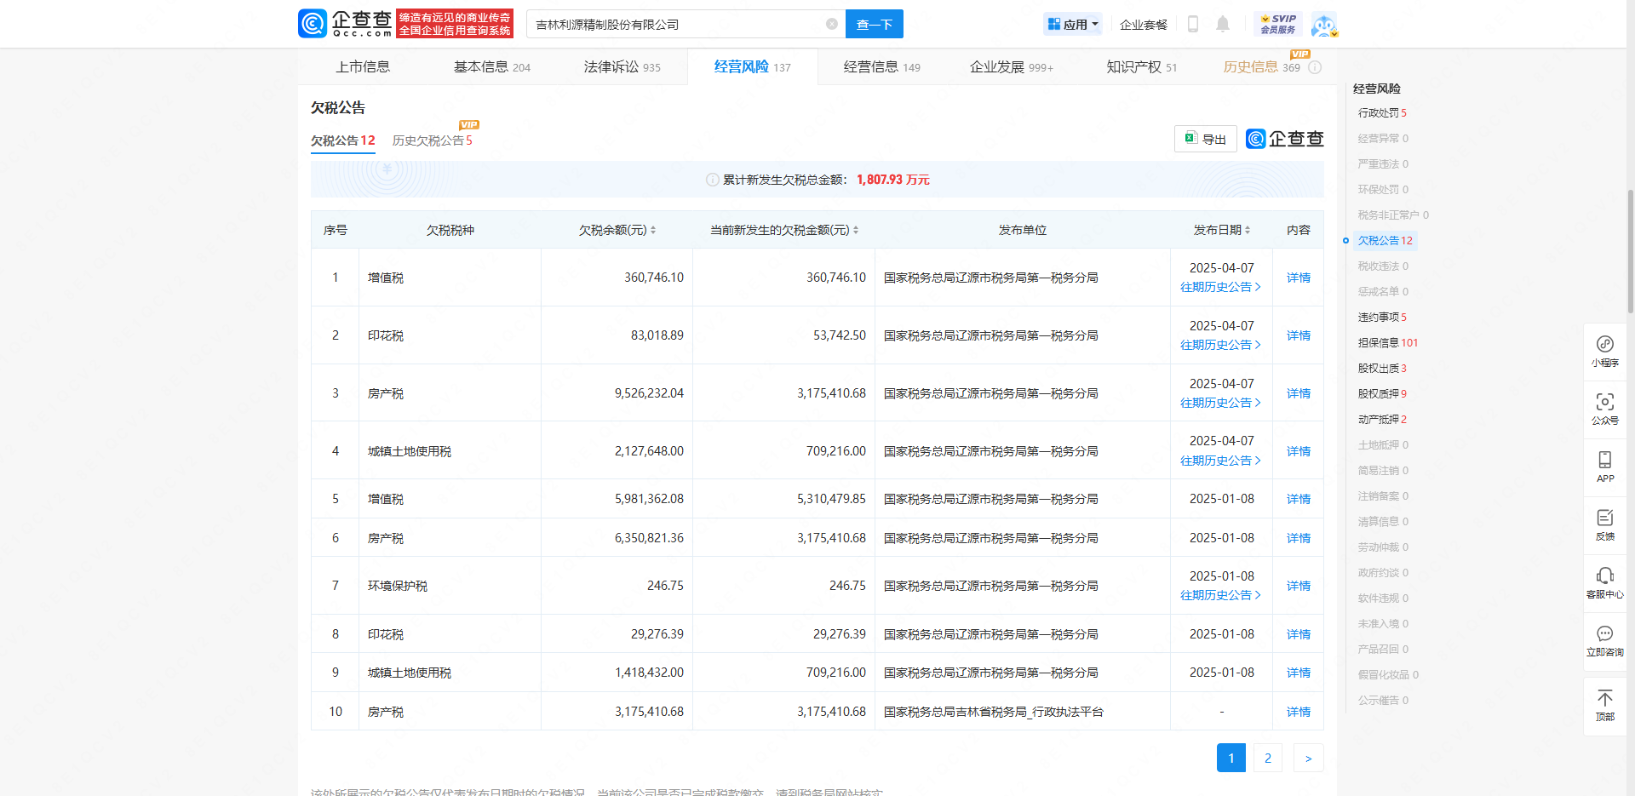Open the 客服中心 headset icon
The width and height of the screenshot is (1635, 796).
(1605, 582)
